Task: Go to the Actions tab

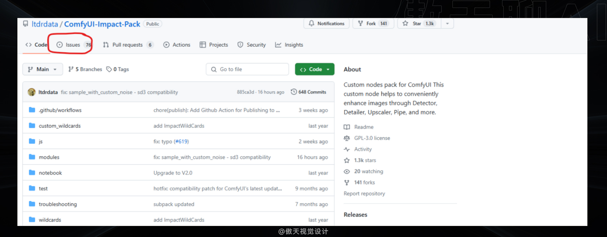Action: click(177, 45)
